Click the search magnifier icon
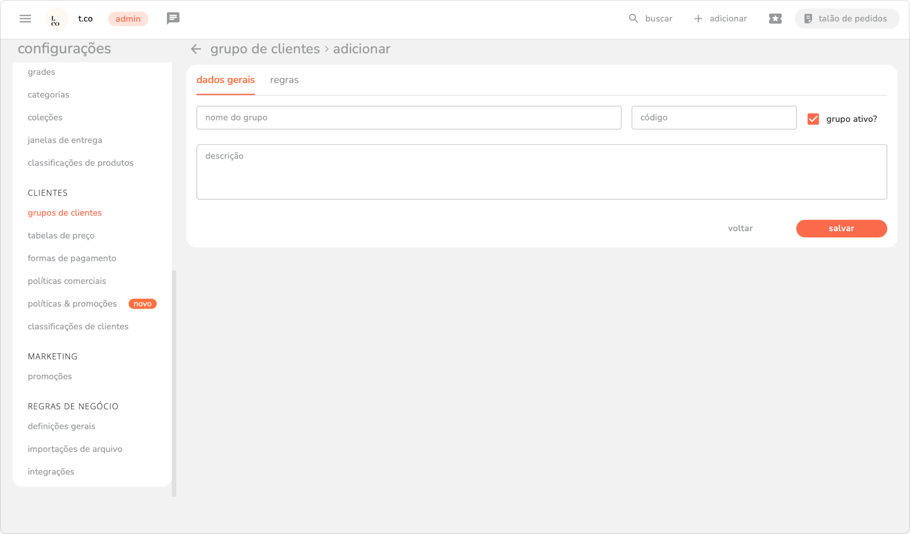The image size is (910, 534). [x=633, y=19]
